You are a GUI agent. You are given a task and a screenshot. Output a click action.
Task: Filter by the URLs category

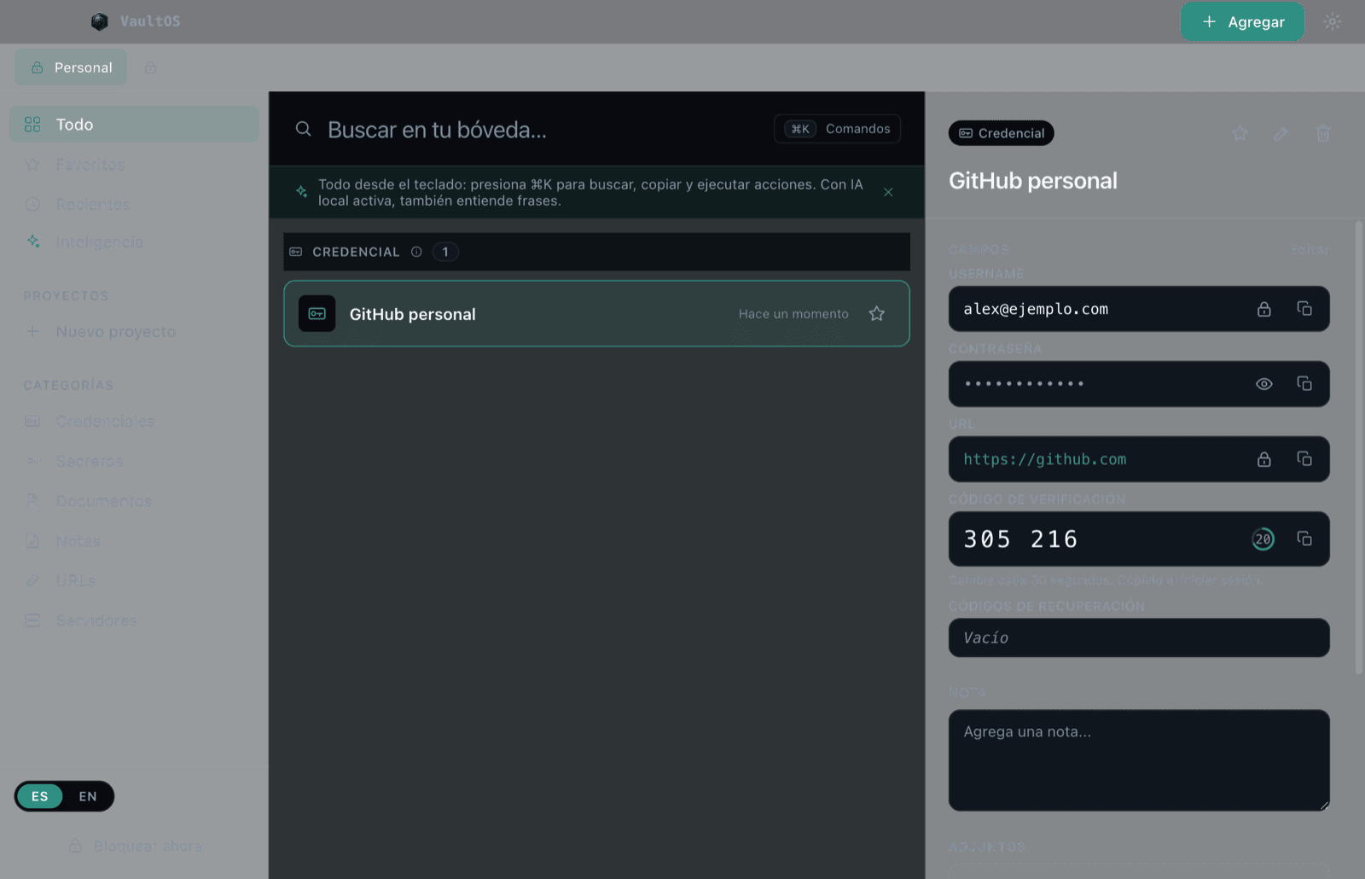(134, 580)
